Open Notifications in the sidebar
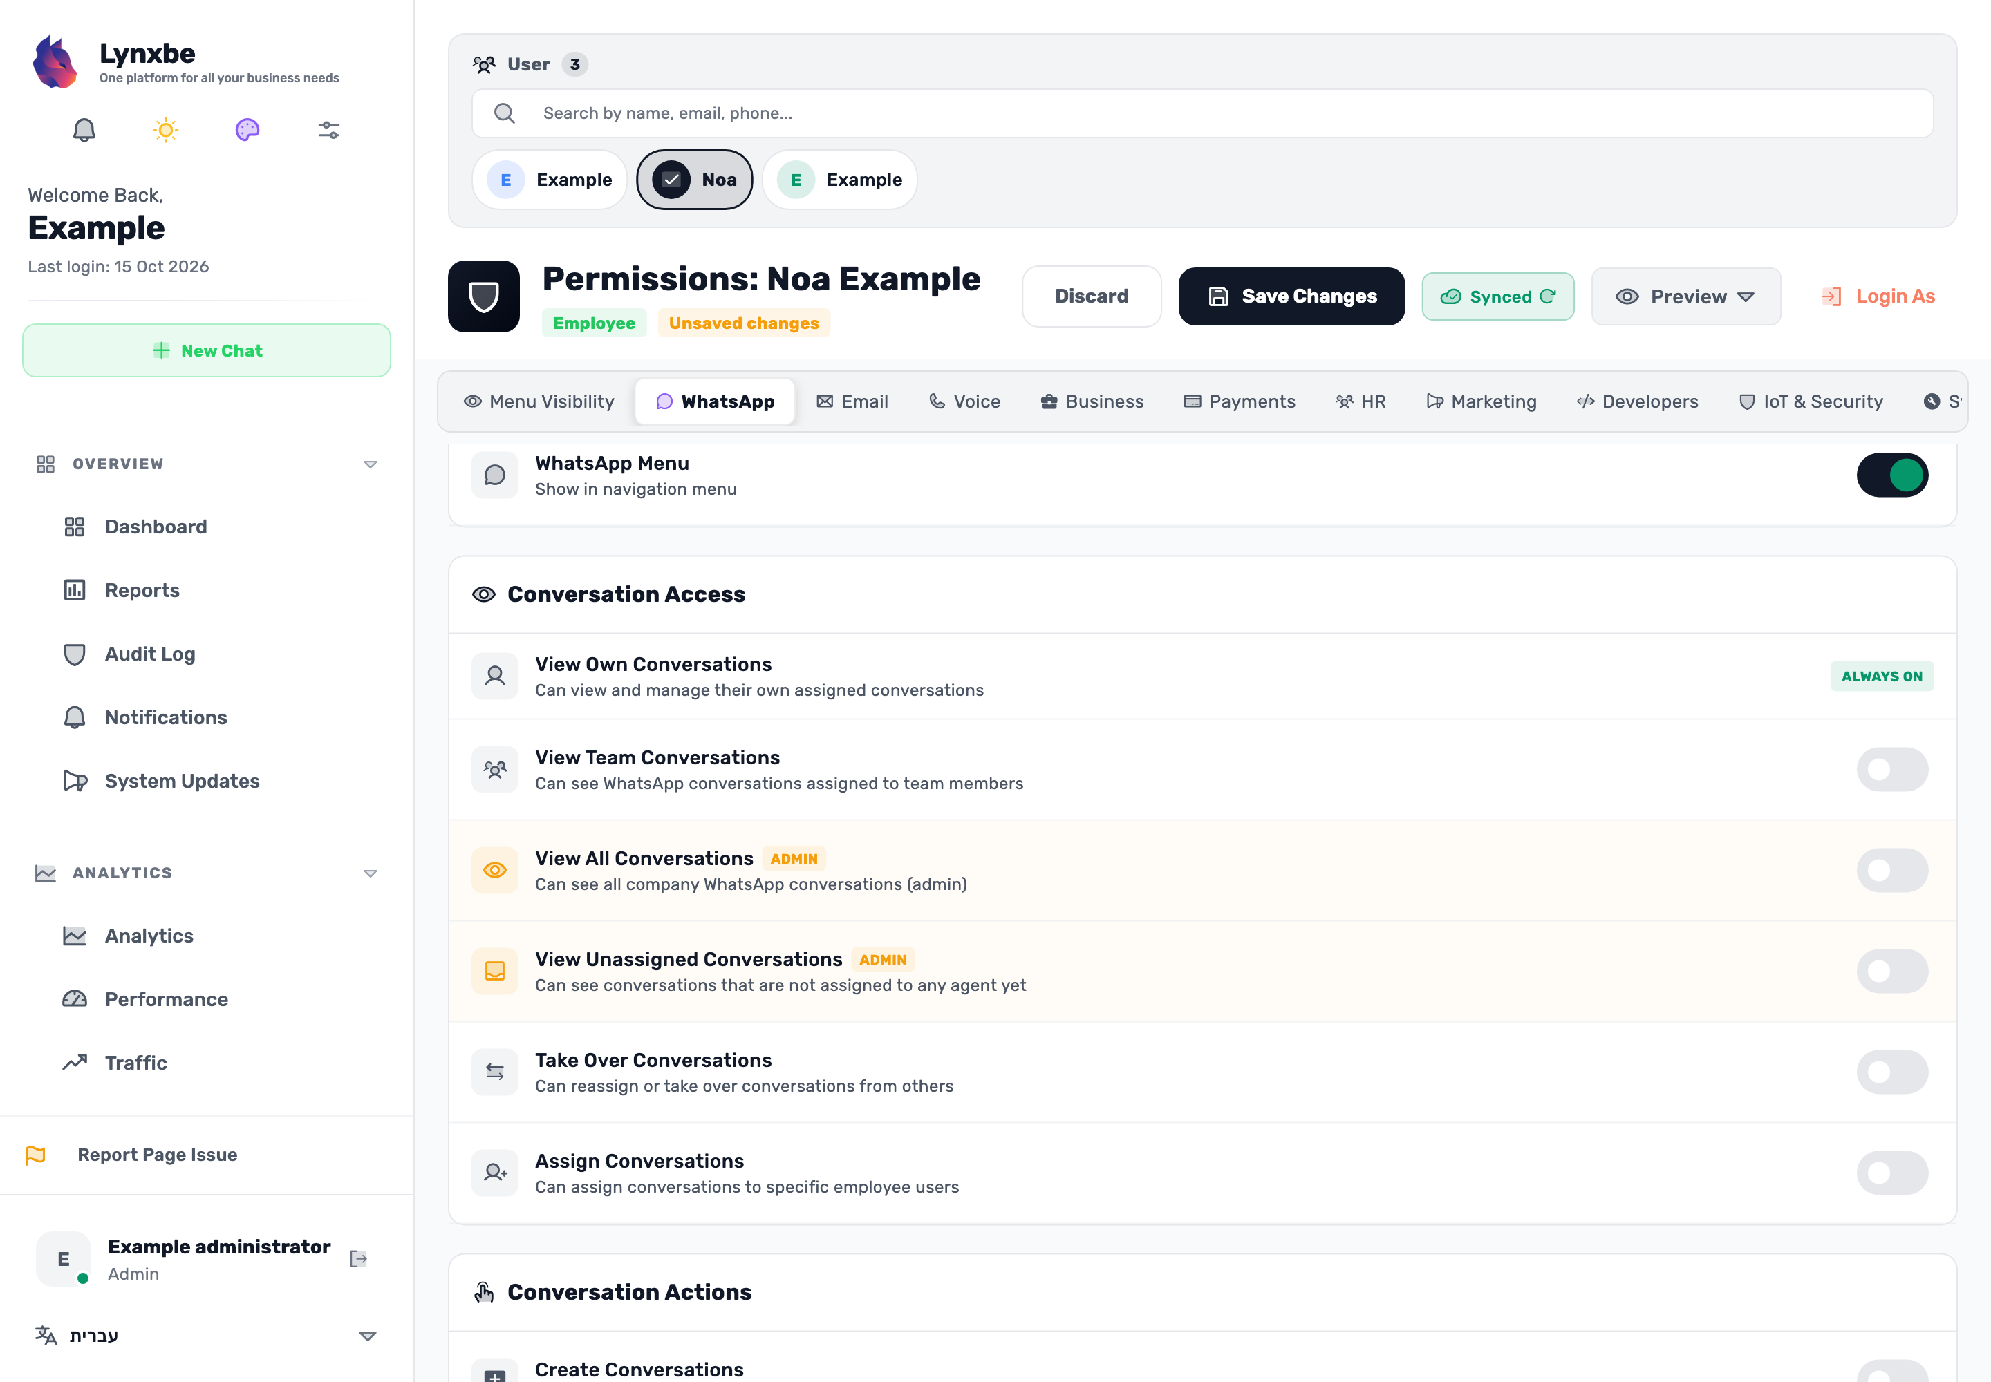 pos(165,718)
